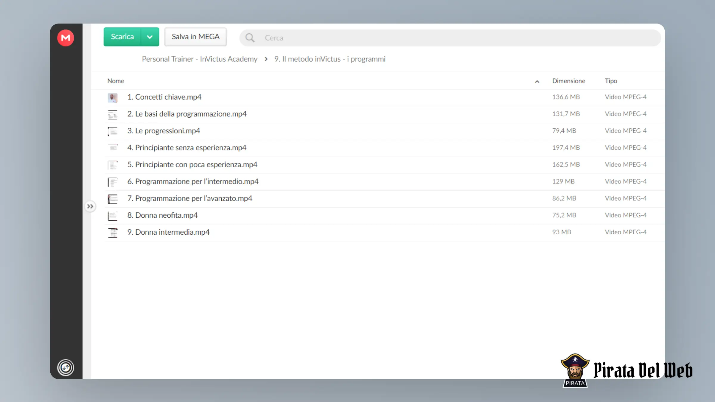The image size is (715, 402).
Task: Sort by the Tipo column header
Action: 611,81
